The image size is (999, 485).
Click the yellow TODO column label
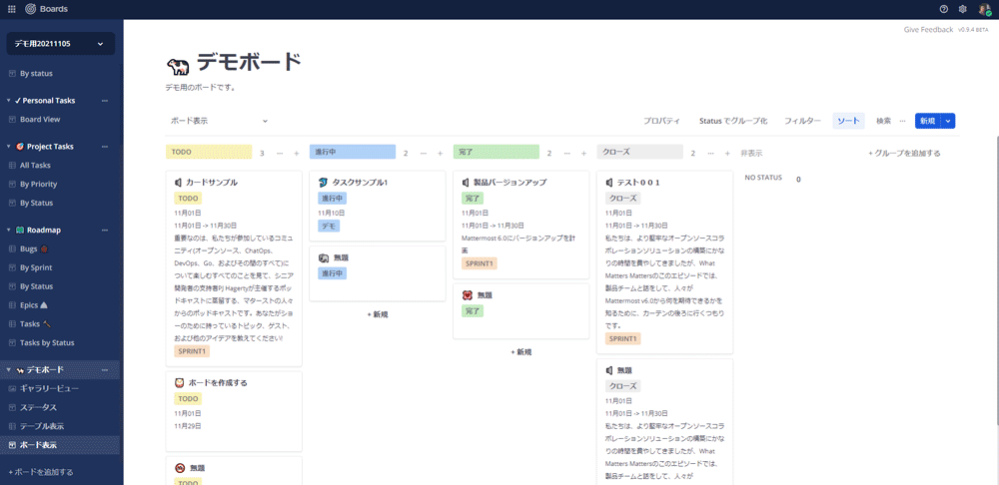tap(209, 152)
